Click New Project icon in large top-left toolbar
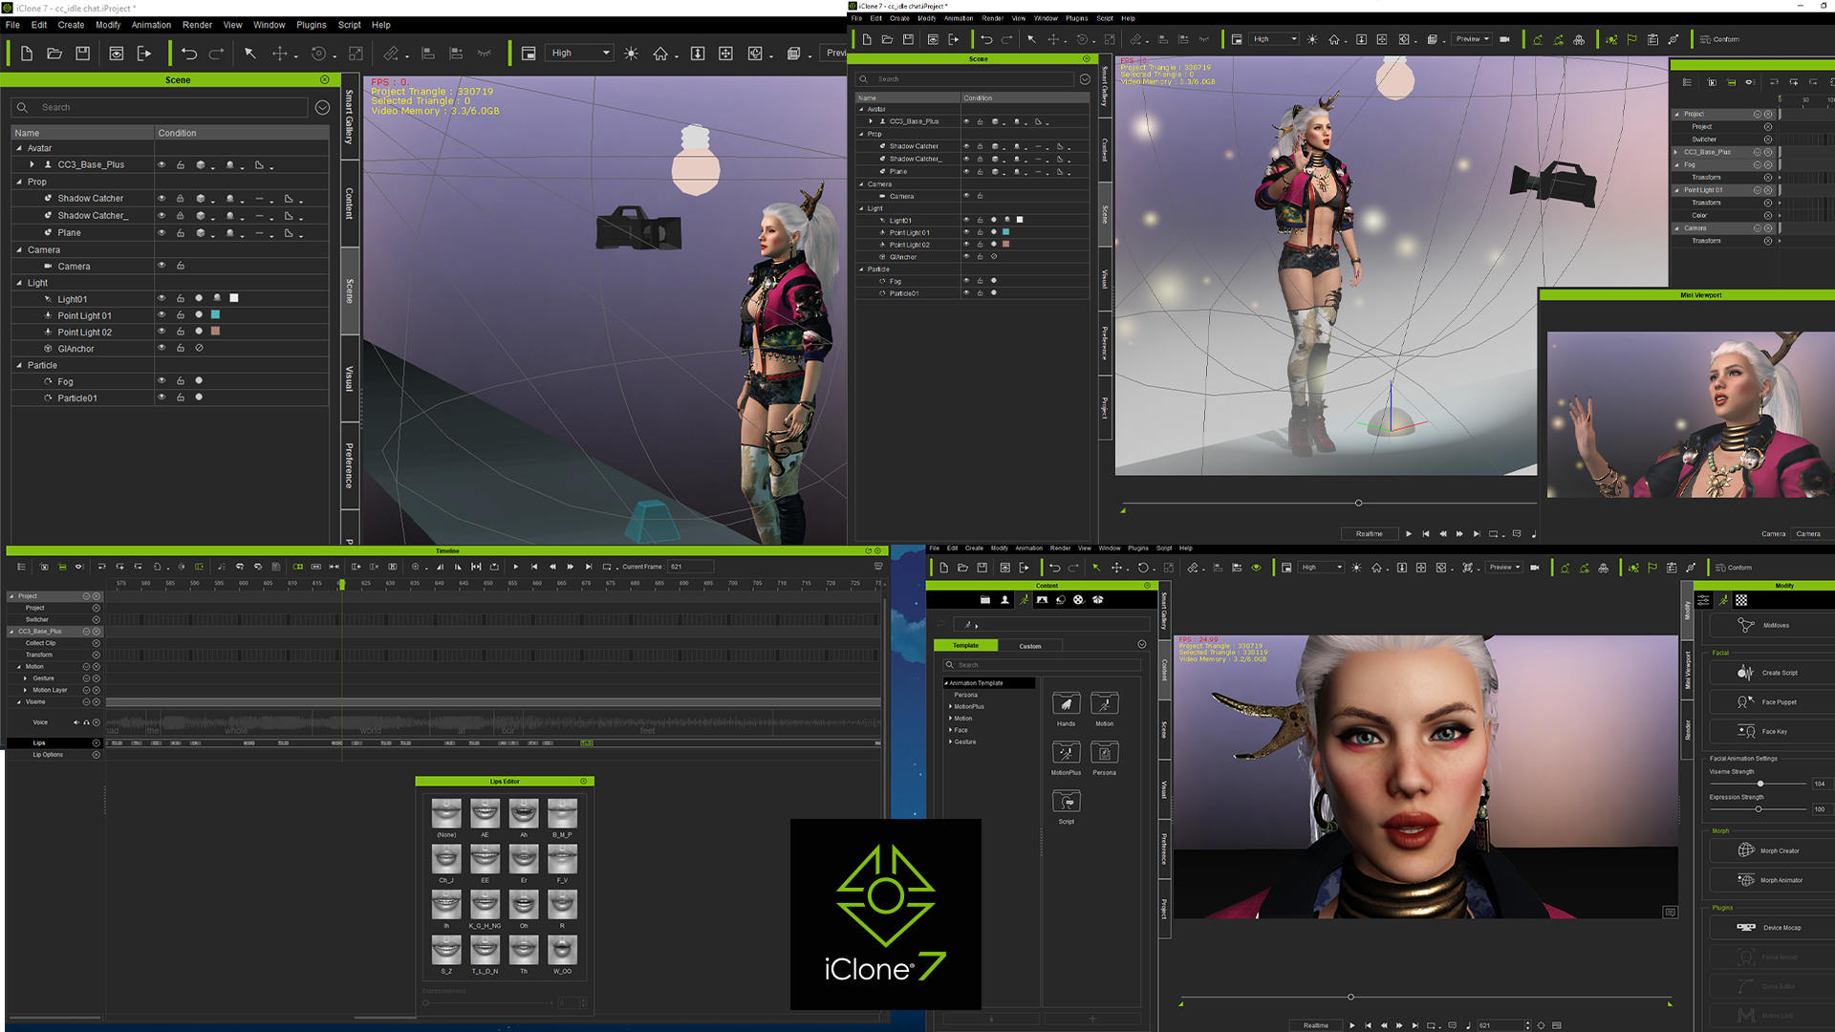The height and width of the screenshot is (1032, 1835). point(27,54)
